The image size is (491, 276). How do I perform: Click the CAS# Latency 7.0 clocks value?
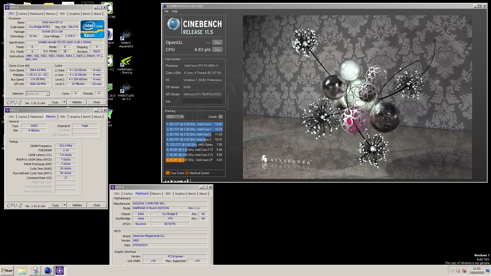[x=66, y=155]
